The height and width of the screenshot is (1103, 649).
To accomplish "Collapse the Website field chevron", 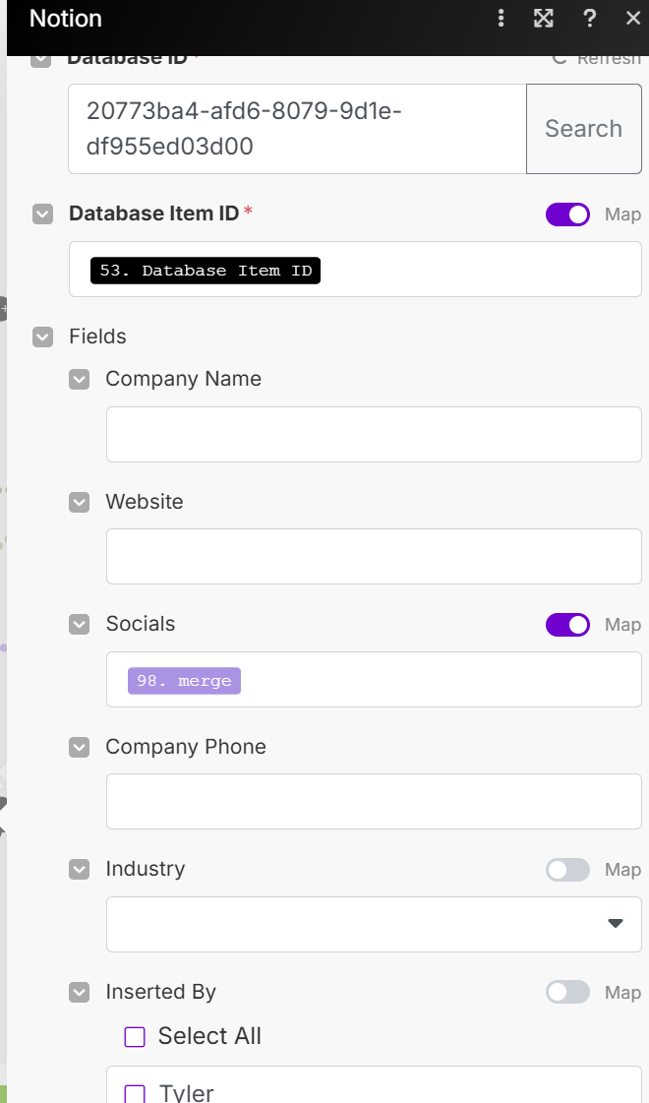I will pyautogui.click(x=80, y=502).
